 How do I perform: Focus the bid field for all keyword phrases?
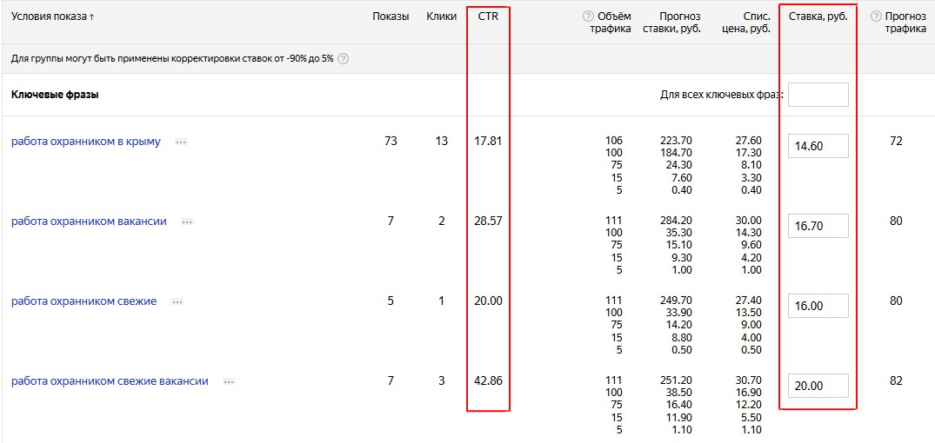tap(818, 95)
